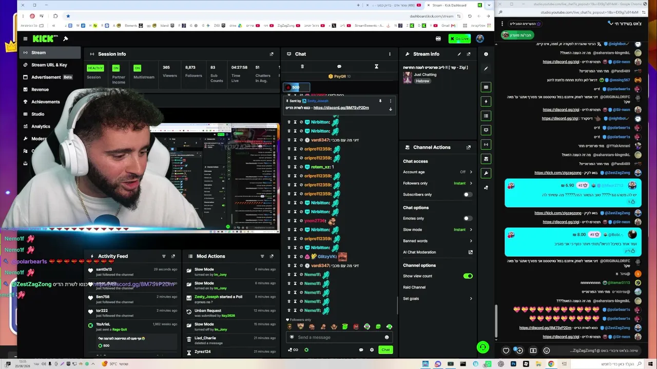Clear chat with the trash icon
657x369 pixels.
coord(302,66)
